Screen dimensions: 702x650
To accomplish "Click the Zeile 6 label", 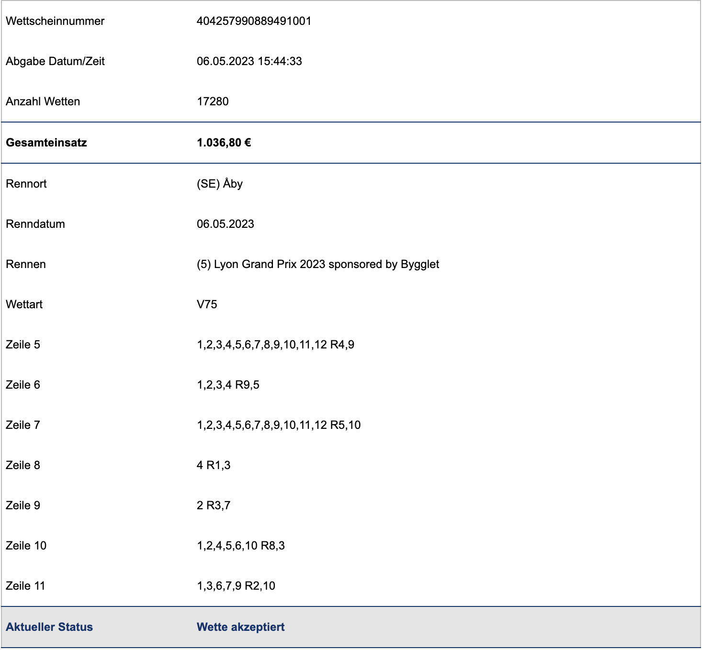I will [x=23, y=385].
